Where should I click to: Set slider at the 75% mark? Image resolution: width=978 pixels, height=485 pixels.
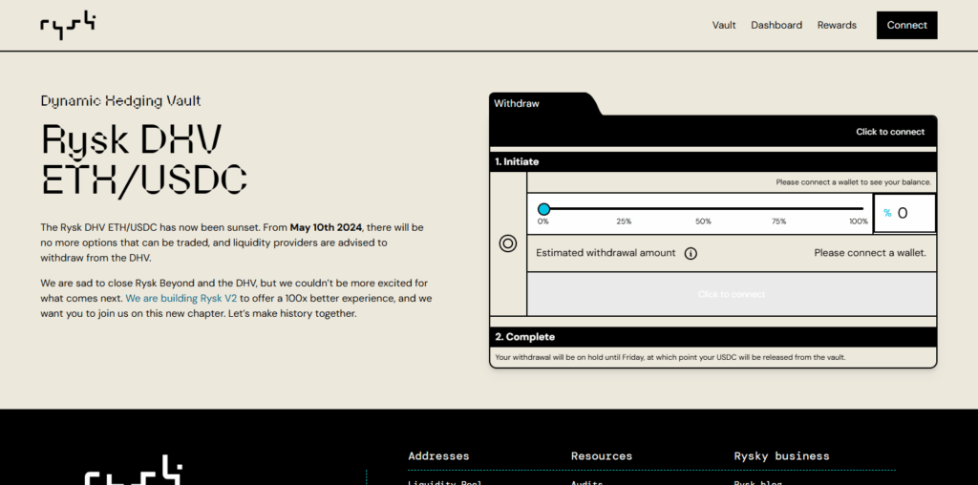pos(778,221)
